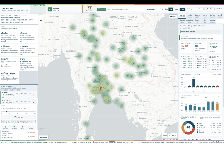
Task: Show the Map legend
Action: (x=44, y=137)
